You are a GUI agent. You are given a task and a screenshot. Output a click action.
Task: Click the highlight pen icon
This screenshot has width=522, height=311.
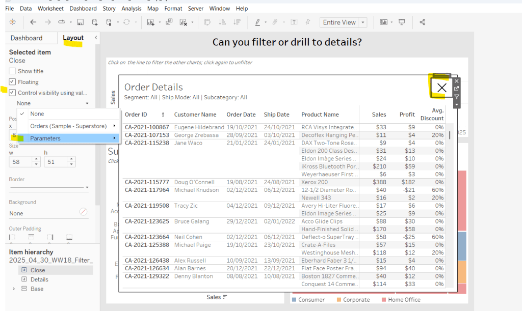click(257, 22)
